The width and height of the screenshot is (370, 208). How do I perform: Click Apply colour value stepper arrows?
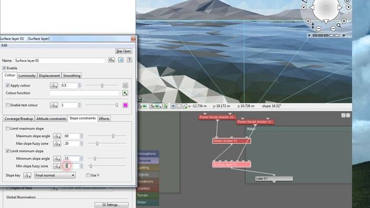[x=80, y=86]
